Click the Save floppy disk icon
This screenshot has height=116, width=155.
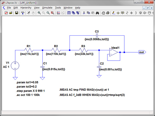tap(17, 13)
